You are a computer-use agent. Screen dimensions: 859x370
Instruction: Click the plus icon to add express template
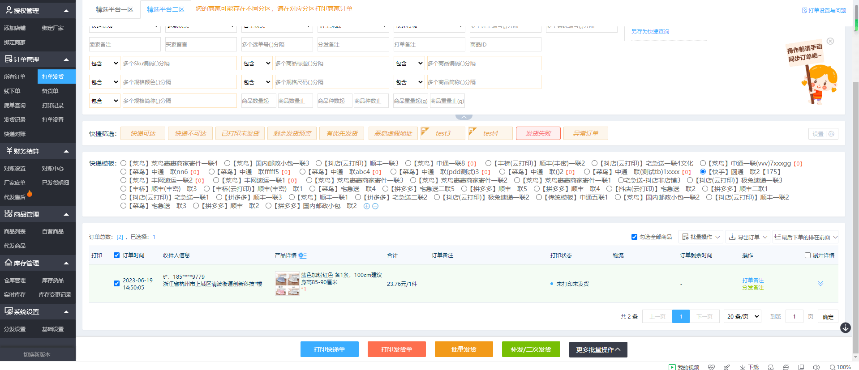[366, 206]
